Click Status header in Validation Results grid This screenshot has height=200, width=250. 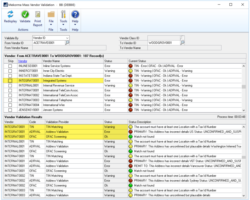[108, 122]
